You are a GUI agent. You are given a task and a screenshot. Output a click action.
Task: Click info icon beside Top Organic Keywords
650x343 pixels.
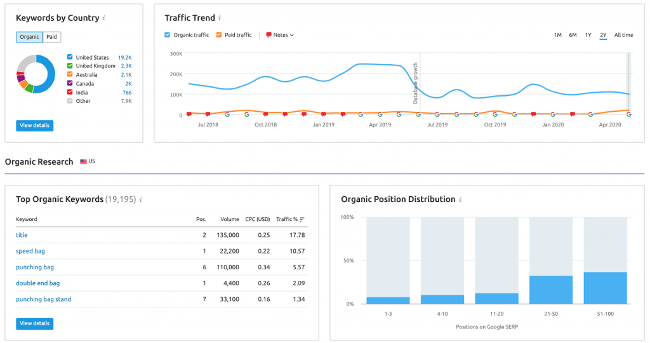click(x=141, y=199)
